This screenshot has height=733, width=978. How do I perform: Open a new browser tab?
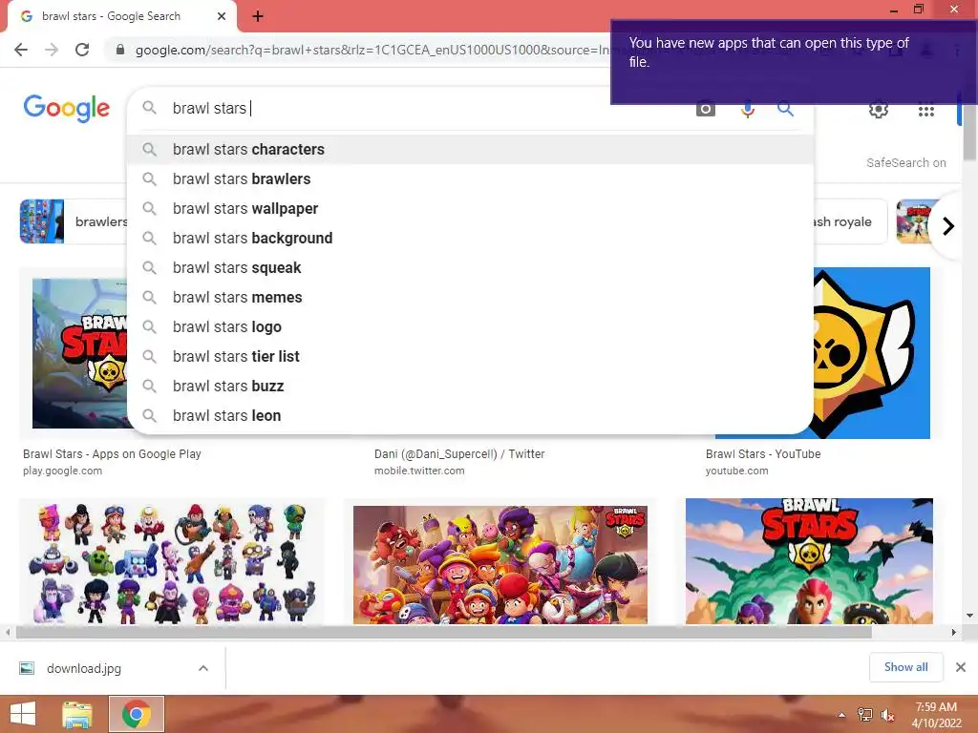(258, 16)
